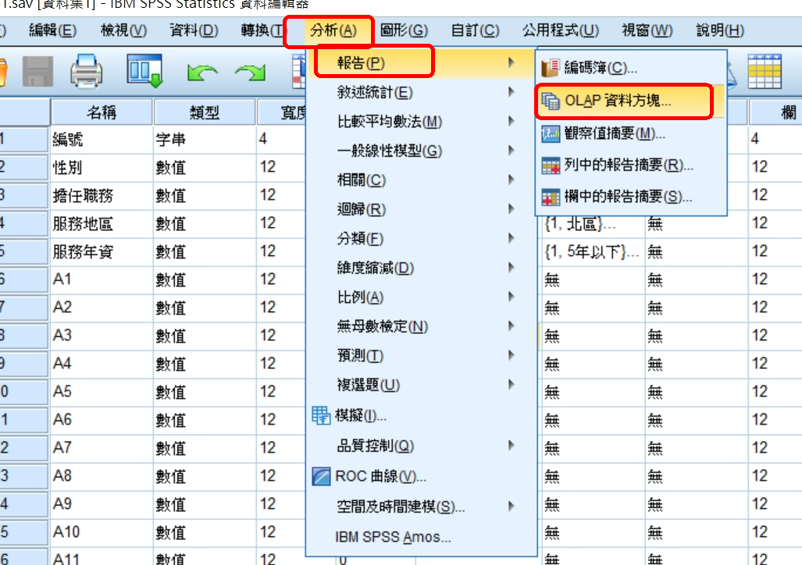The image size is (802, 565).
Task: Click the redo arrow icon
Action: pos(250,73)
